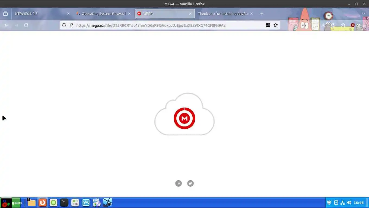Close the Thank you for installing tab
369x208 pixels.
pos(252,14)
